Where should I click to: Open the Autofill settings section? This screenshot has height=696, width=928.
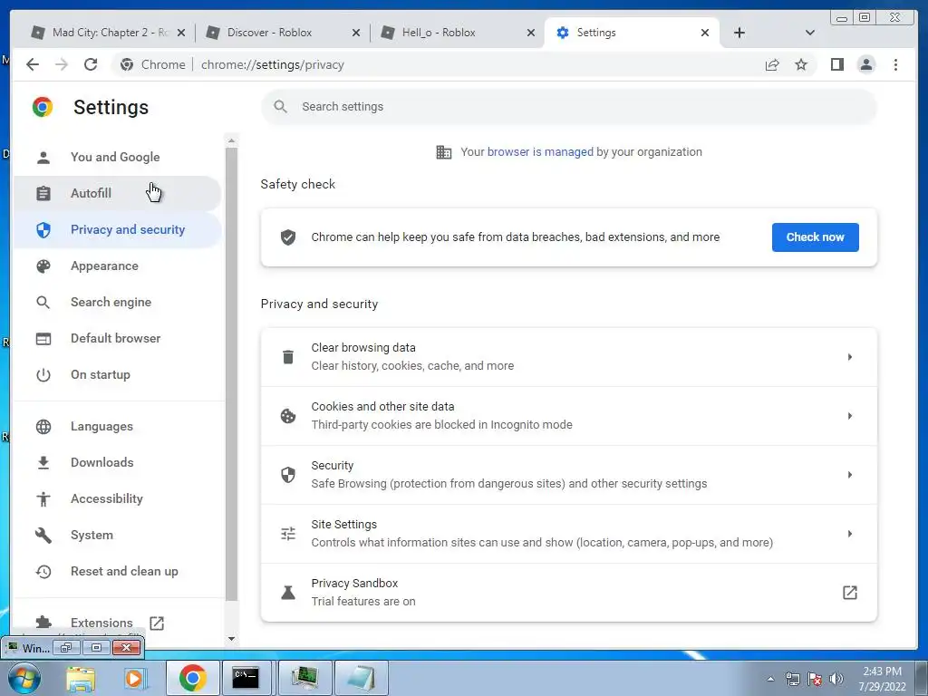[117, 193]
